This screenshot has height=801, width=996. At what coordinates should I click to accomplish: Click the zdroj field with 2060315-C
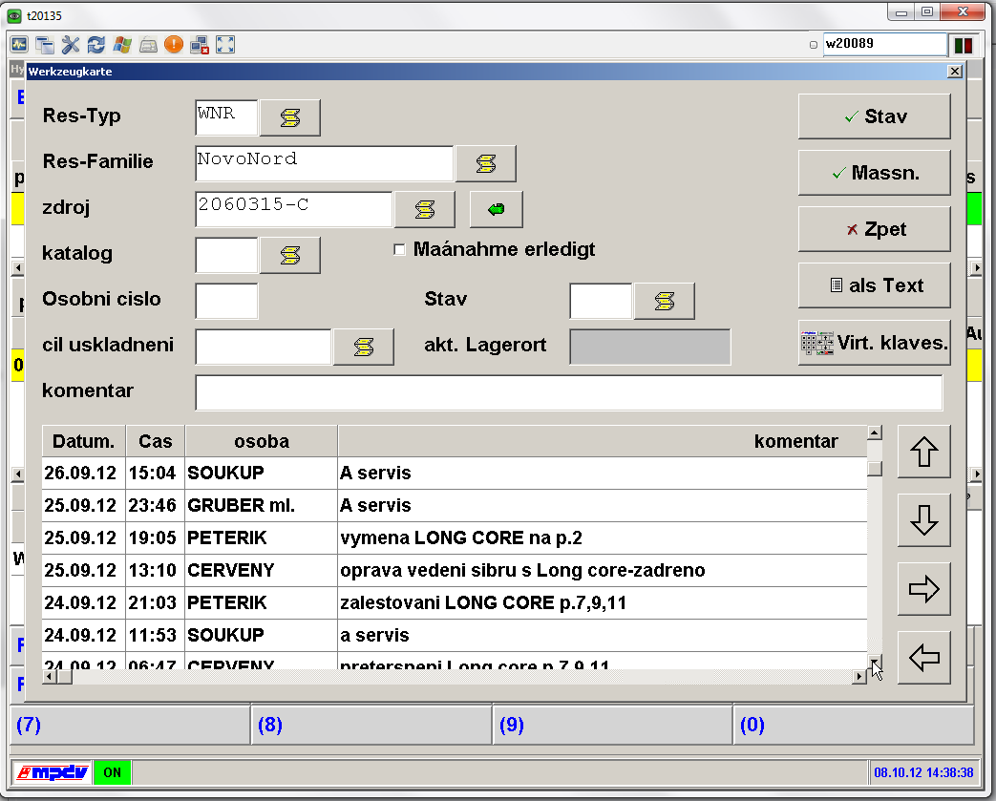(x=294, y=209)
